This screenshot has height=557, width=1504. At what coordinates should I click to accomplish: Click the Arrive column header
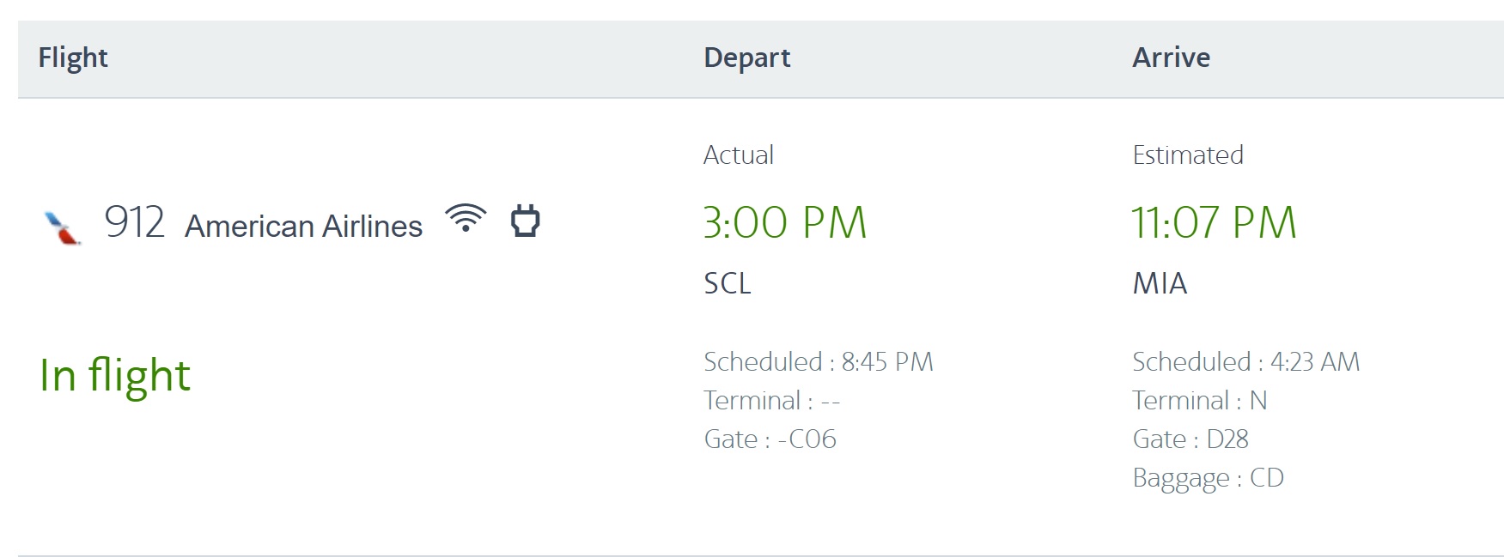click(1172, 58)
